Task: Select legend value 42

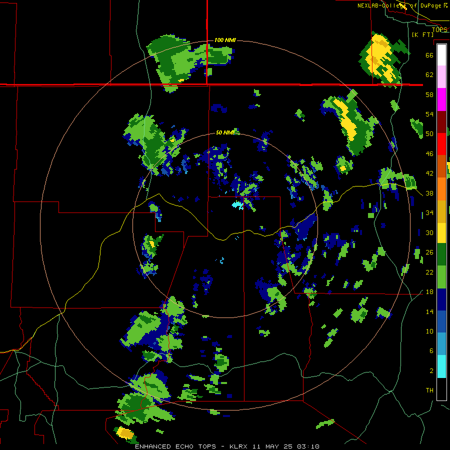Action: (429, 173)
